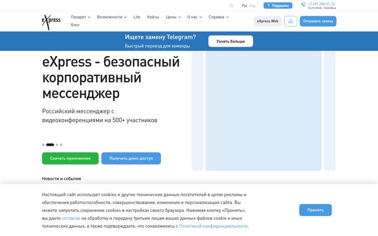Screen dimensions: 378x236
Task: Select the first carousel dot
Action: (43, 145)
